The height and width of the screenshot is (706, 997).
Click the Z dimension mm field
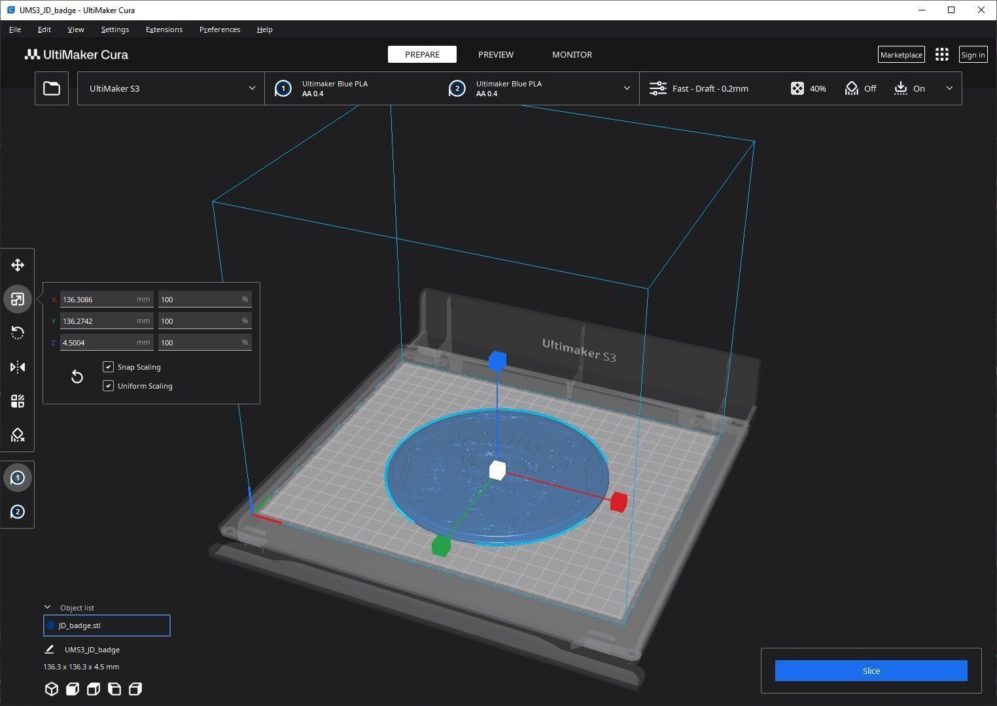coord(107,342)
